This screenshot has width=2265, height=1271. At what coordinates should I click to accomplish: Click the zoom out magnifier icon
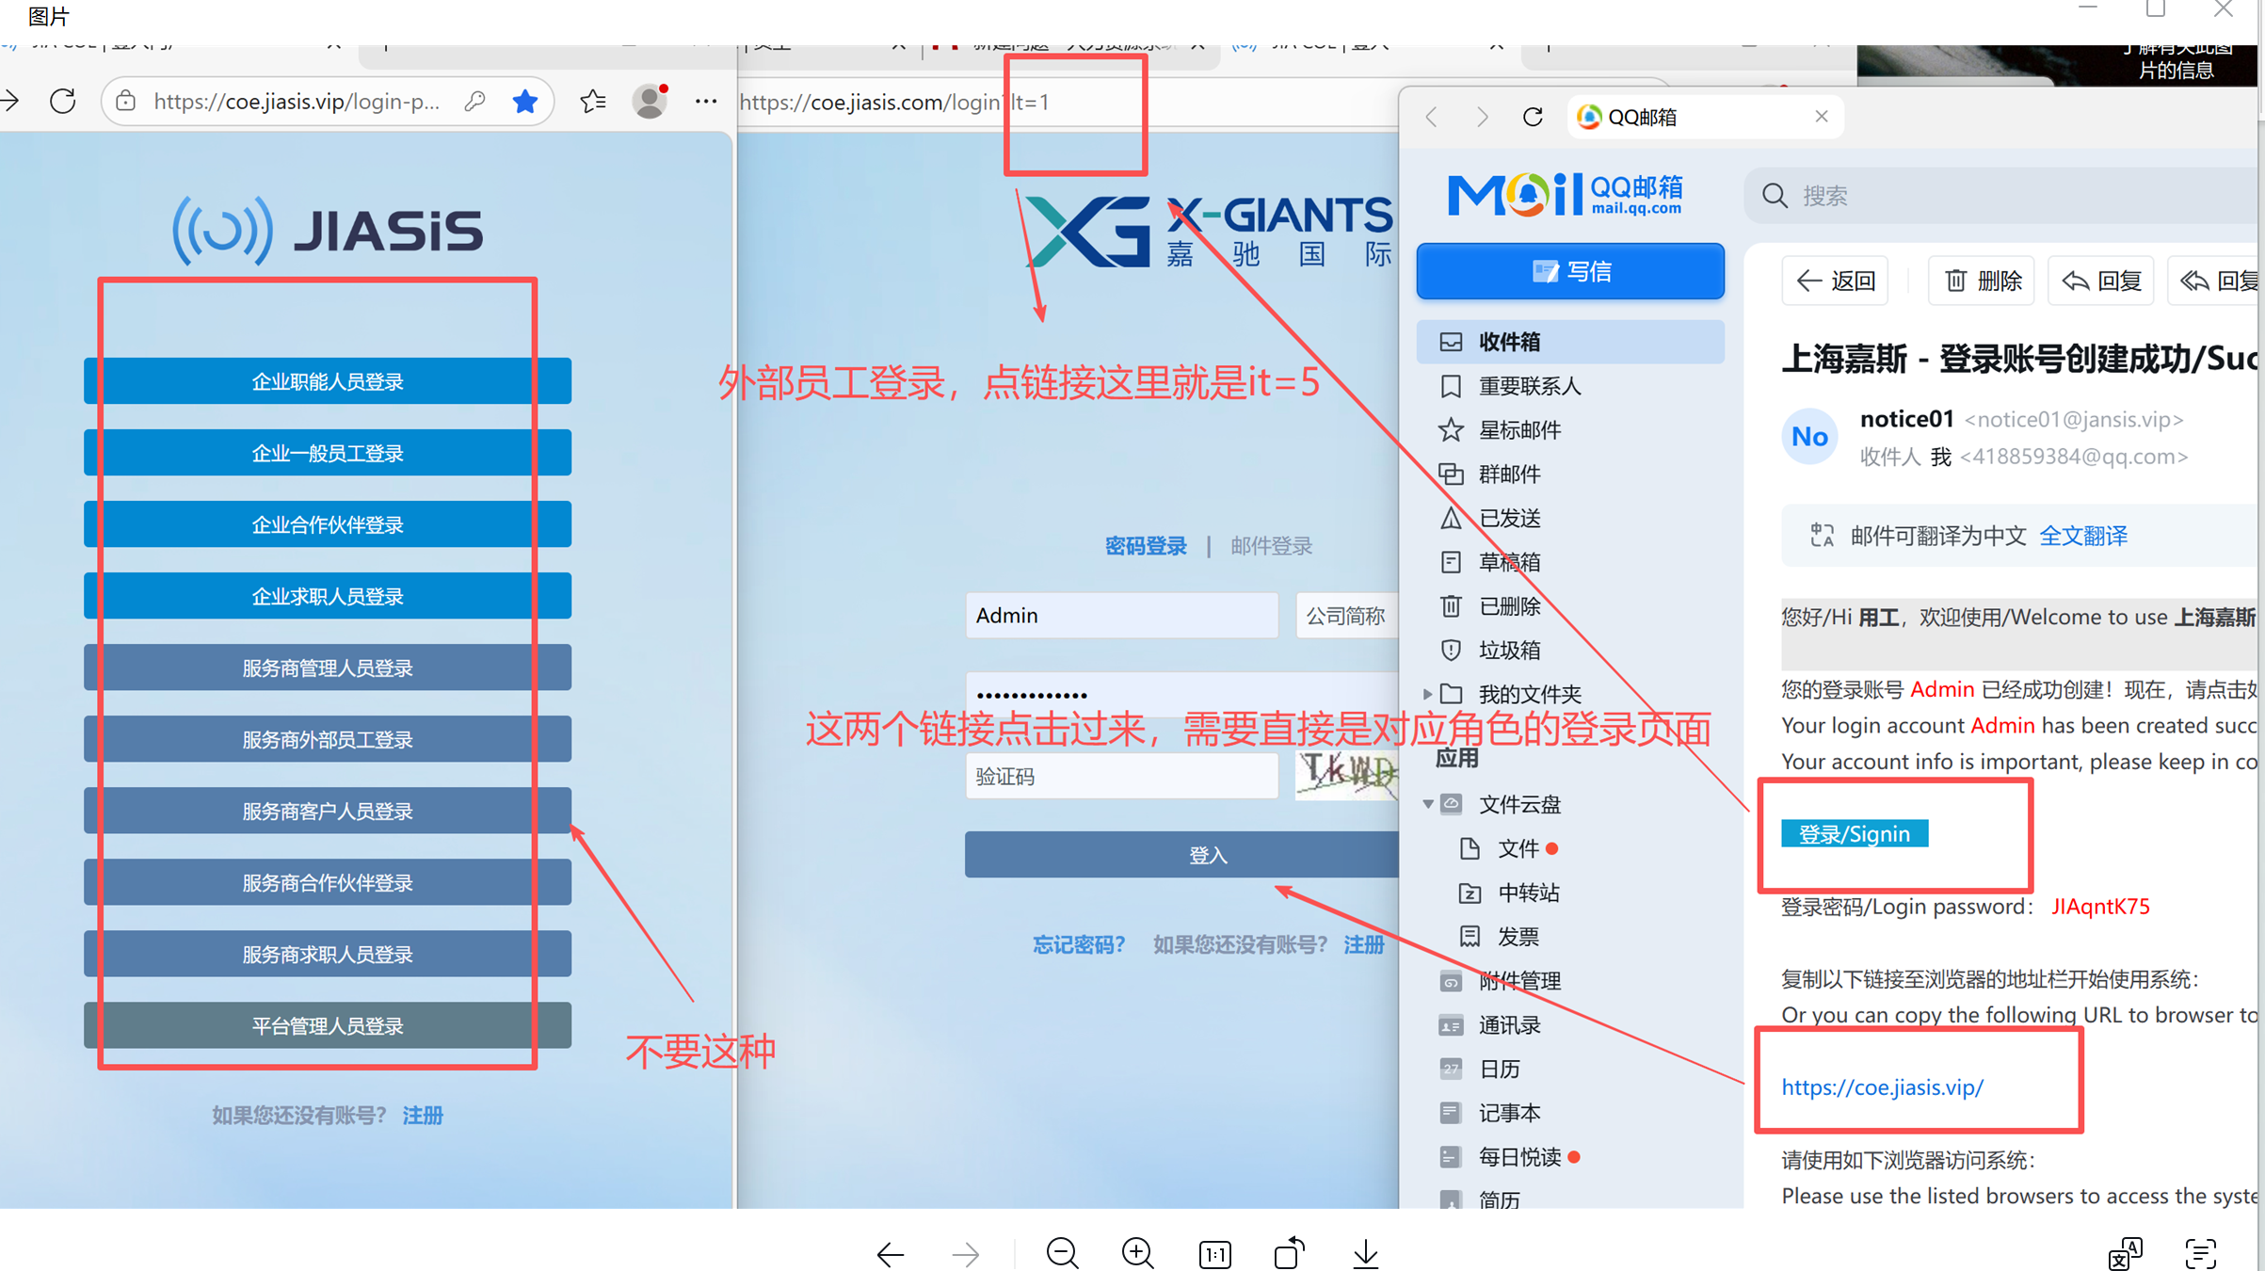pyautogui.click(x=1062, y=1253)
